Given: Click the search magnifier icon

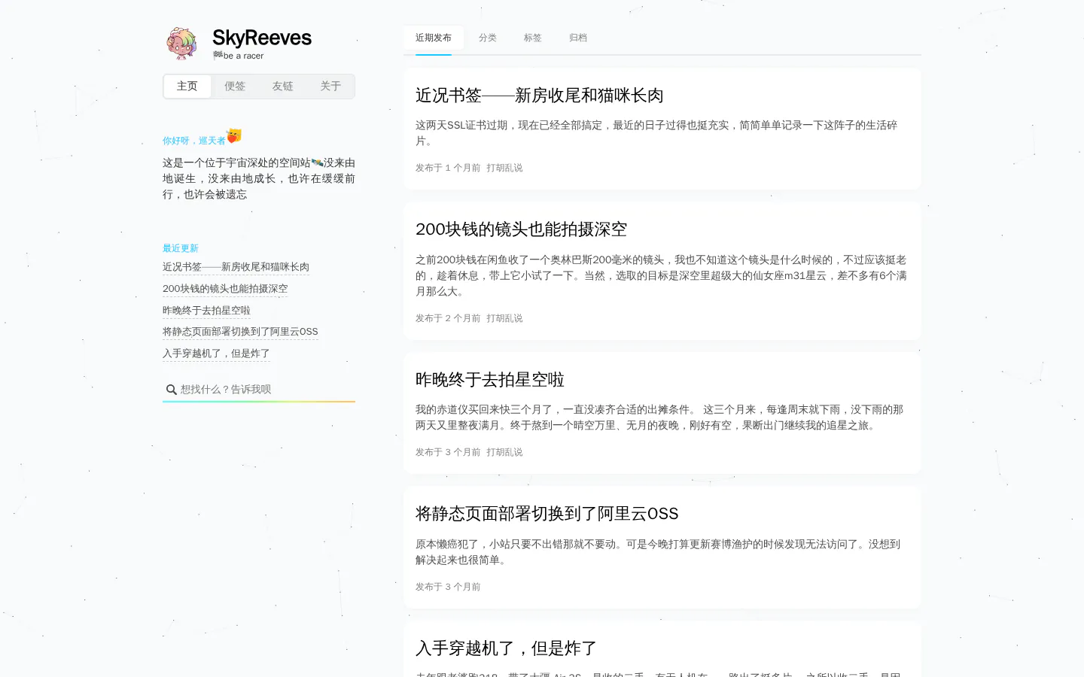Looking at the screenshot, I should tap(172, 390).
